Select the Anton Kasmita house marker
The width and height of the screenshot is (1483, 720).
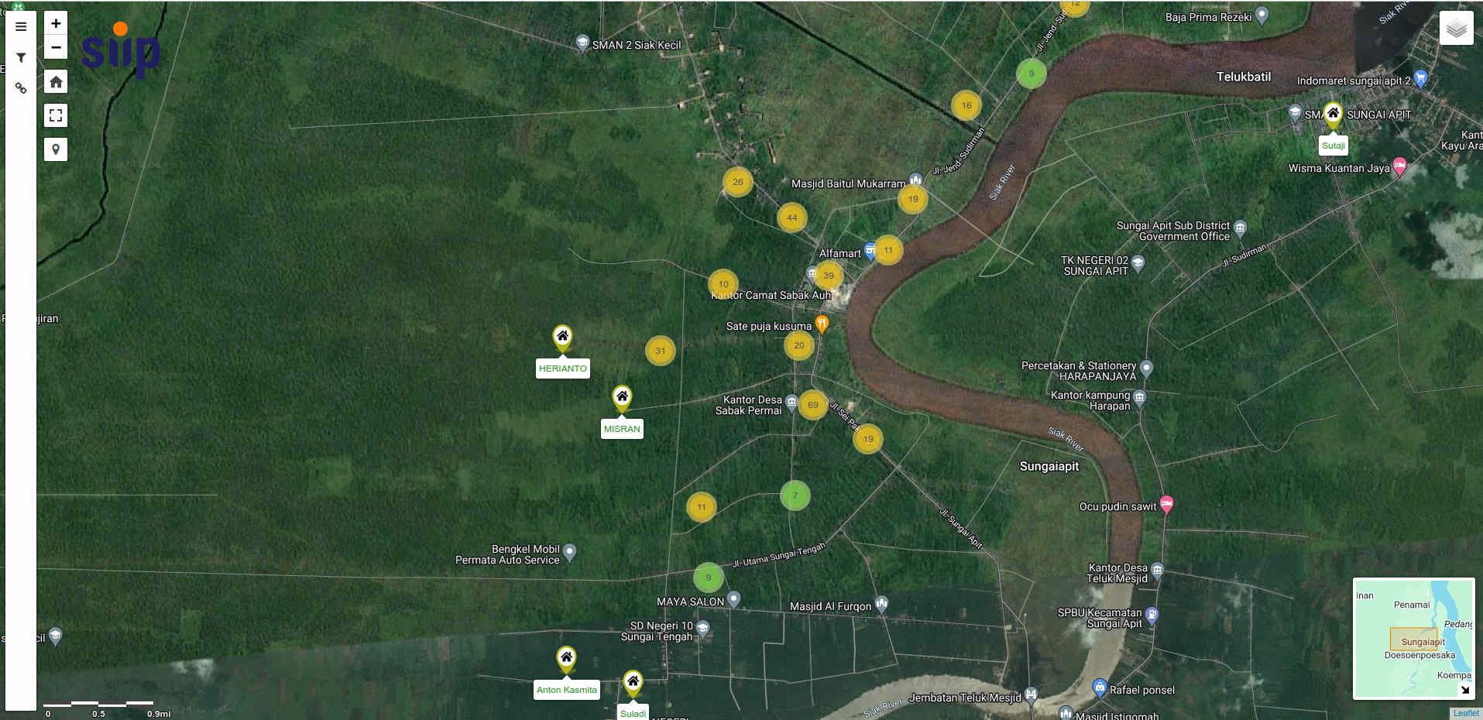coord(566,659)
